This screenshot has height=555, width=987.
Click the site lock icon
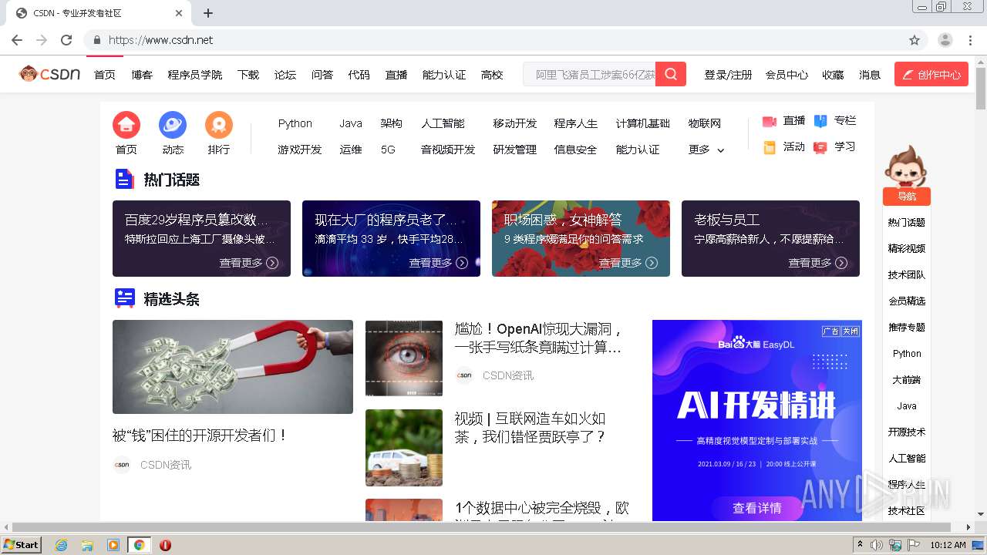click(x=97, y=40)
